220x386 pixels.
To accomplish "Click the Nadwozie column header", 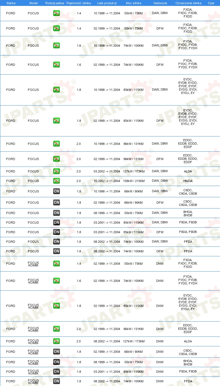I will click(x=160, y=3).
